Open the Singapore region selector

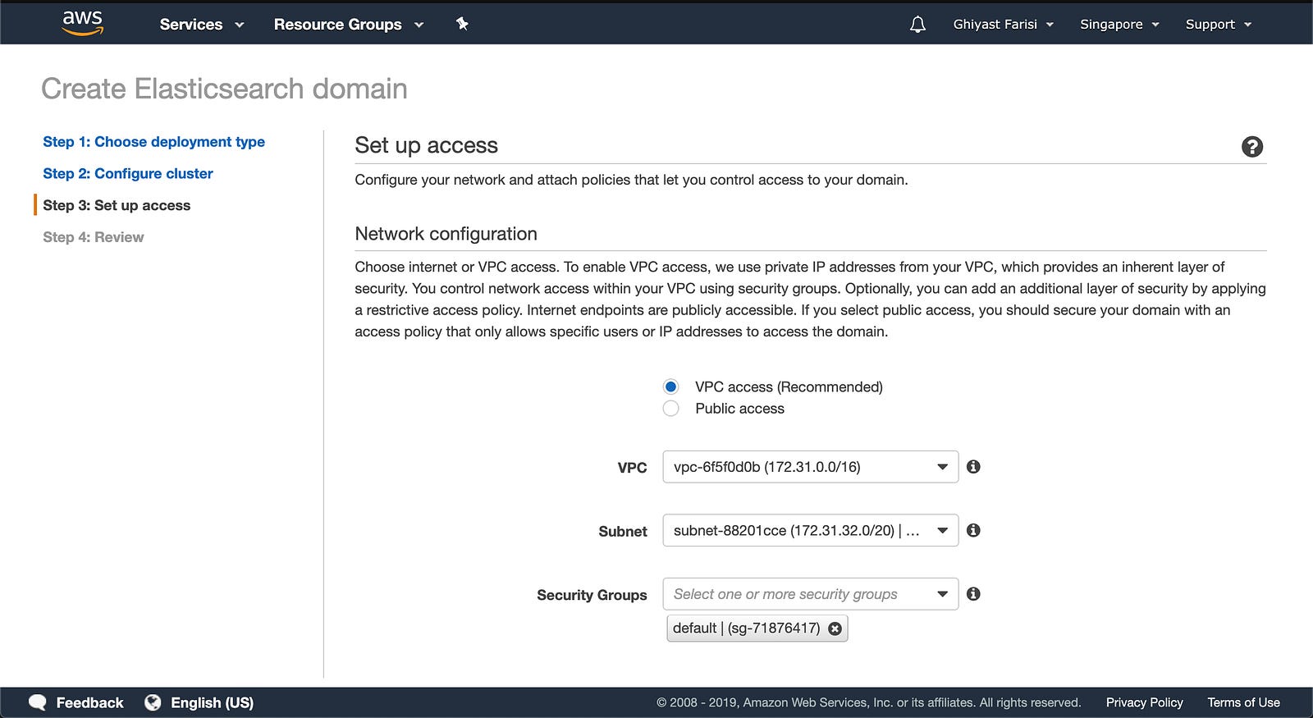coord(1119,25)
